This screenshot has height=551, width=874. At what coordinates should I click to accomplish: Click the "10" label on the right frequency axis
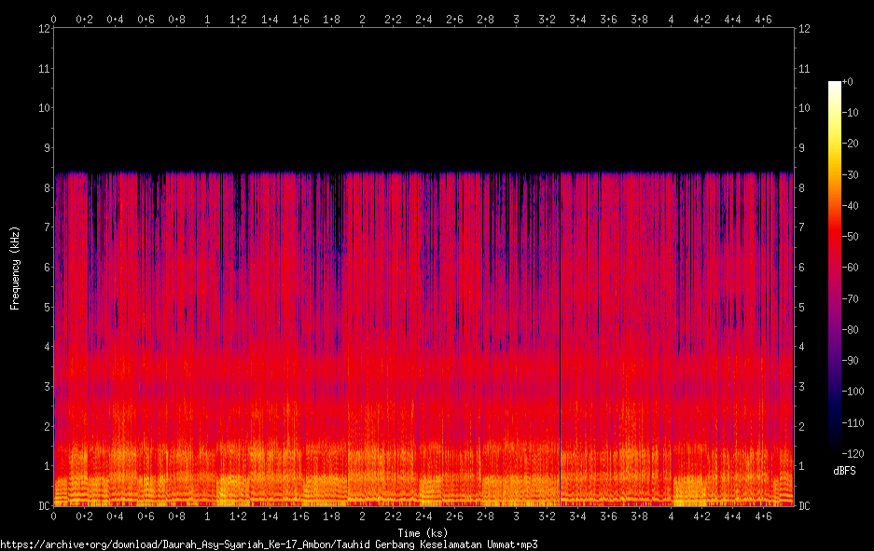pos(804,107)
